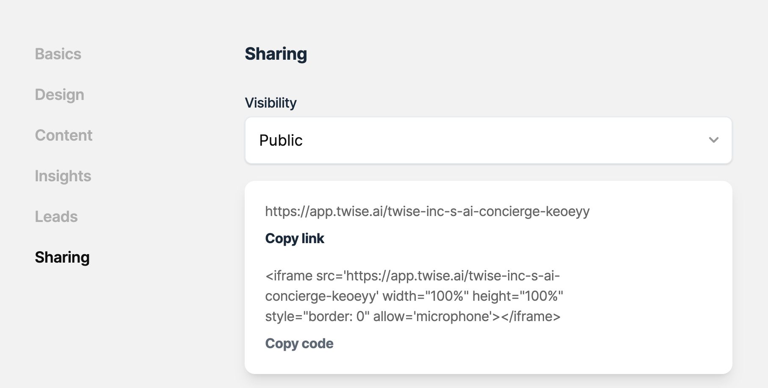Click the app.twise.ai share URL text

click(427, 211)
